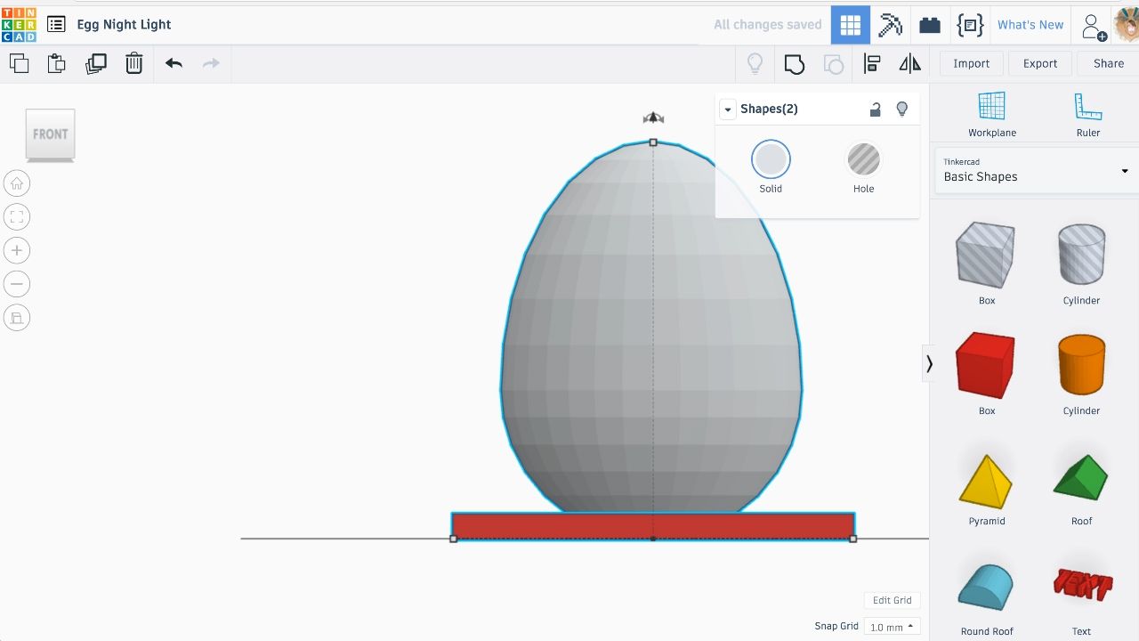Open Blocks mode with pickaxe icon
Image resolution: width=1139 pixels, height=641 pixels.
pyautogui.click(x=890, y=25)
